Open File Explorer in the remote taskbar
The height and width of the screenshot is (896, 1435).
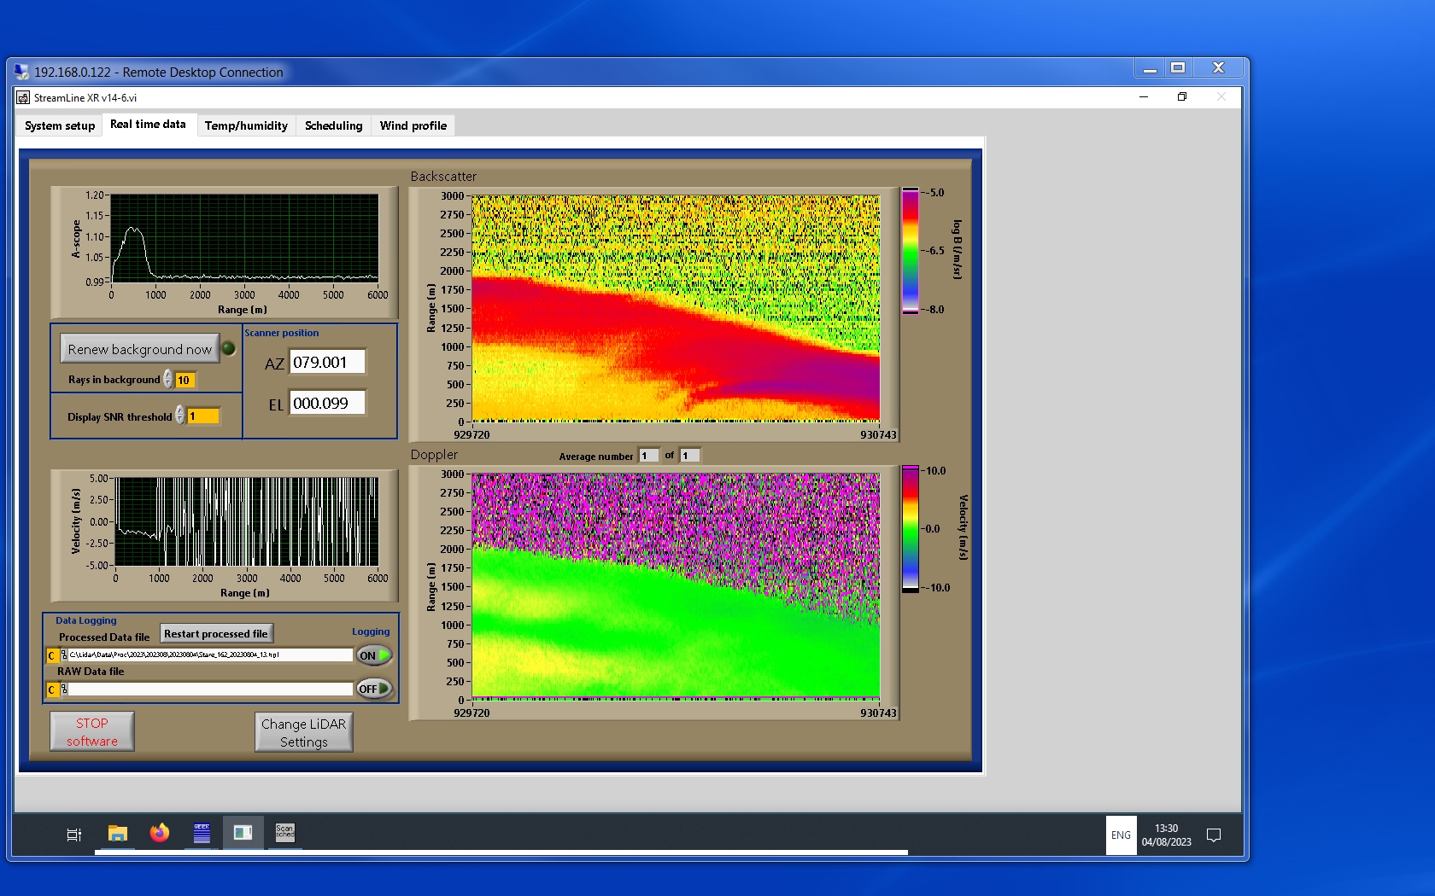[118, 833]
